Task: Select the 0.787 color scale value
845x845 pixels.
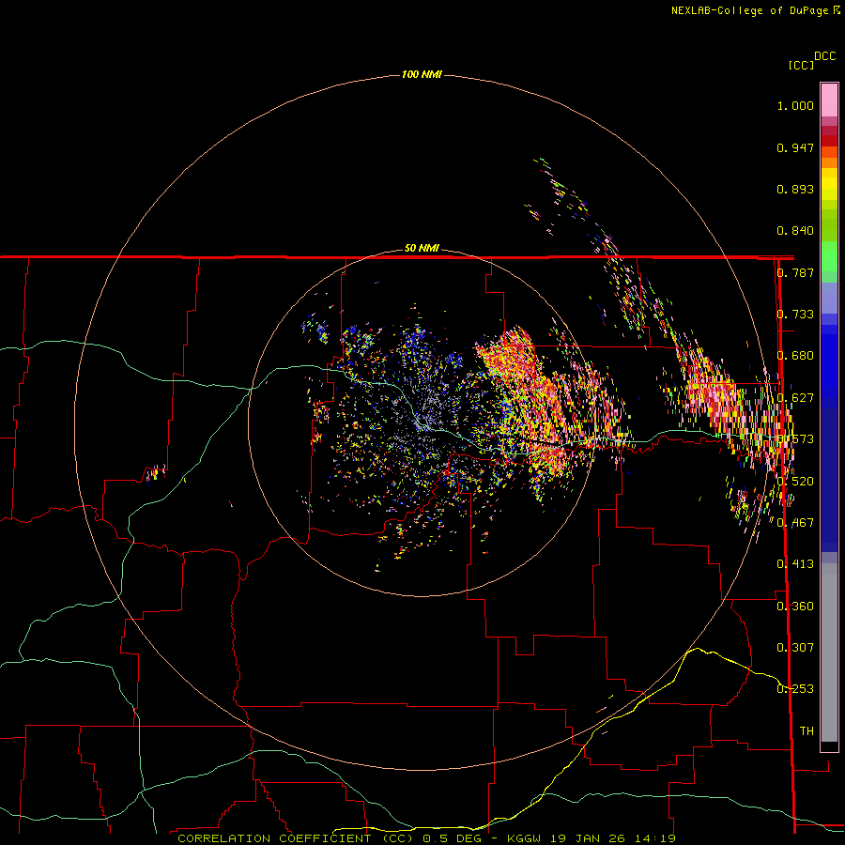Action: point(795,272)
